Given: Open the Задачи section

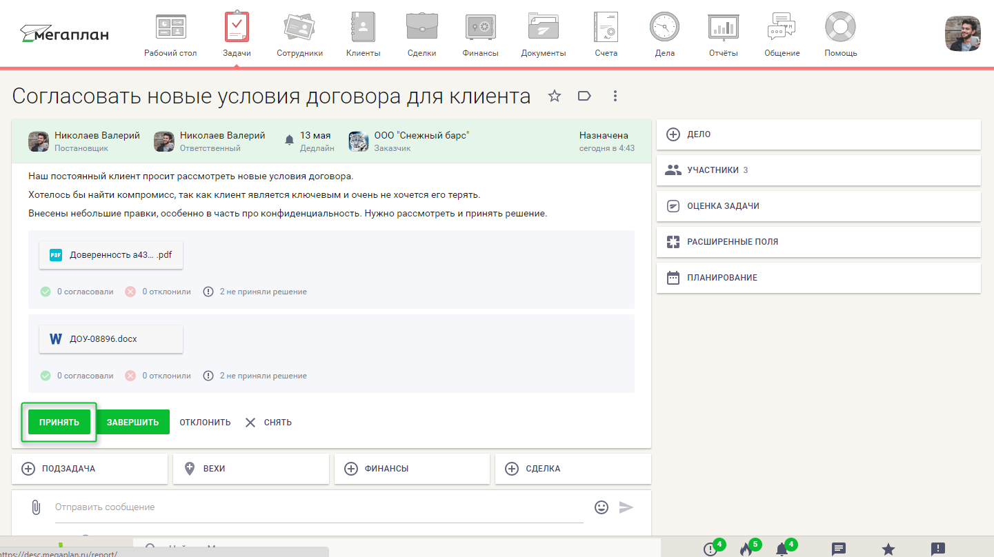Looking at the screenshot, I should click(237, 34).
